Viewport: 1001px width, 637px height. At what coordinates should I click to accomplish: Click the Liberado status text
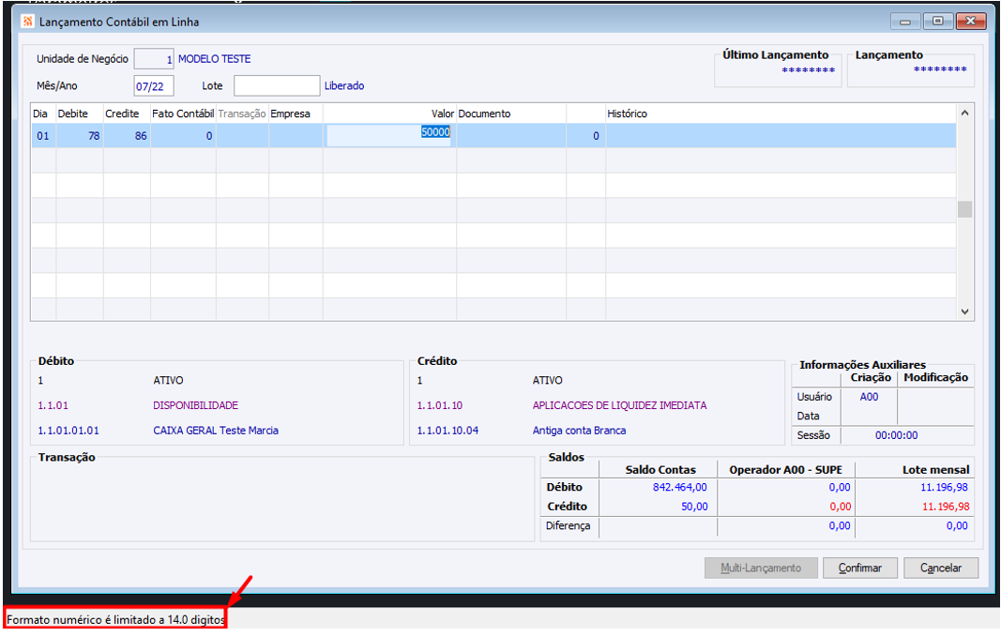(344, 85)
